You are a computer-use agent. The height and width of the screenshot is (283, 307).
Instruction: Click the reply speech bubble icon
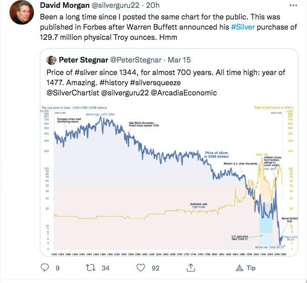[x=45, y=268]
